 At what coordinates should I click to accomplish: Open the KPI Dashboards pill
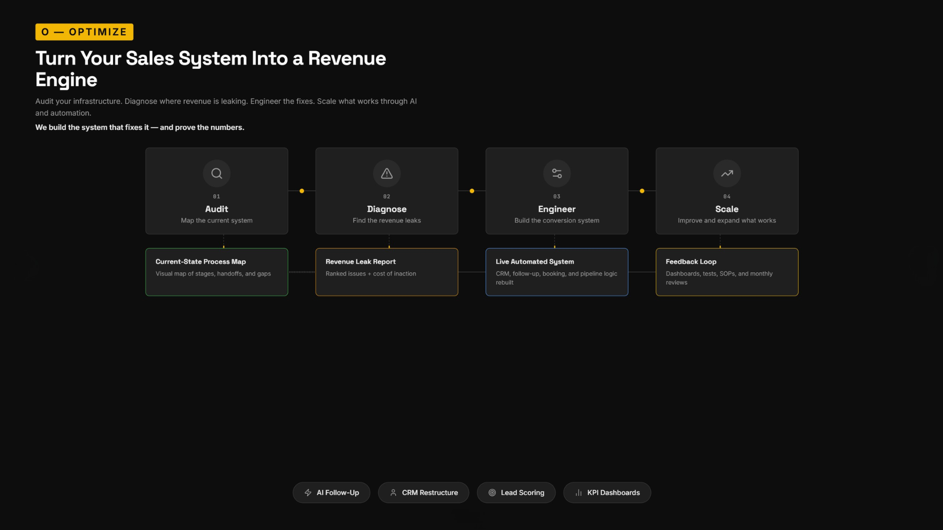607,493
